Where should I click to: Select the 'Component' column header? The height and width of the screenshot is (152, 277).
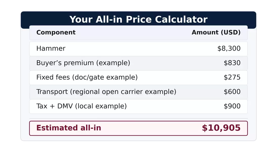(x=56, y=32)
